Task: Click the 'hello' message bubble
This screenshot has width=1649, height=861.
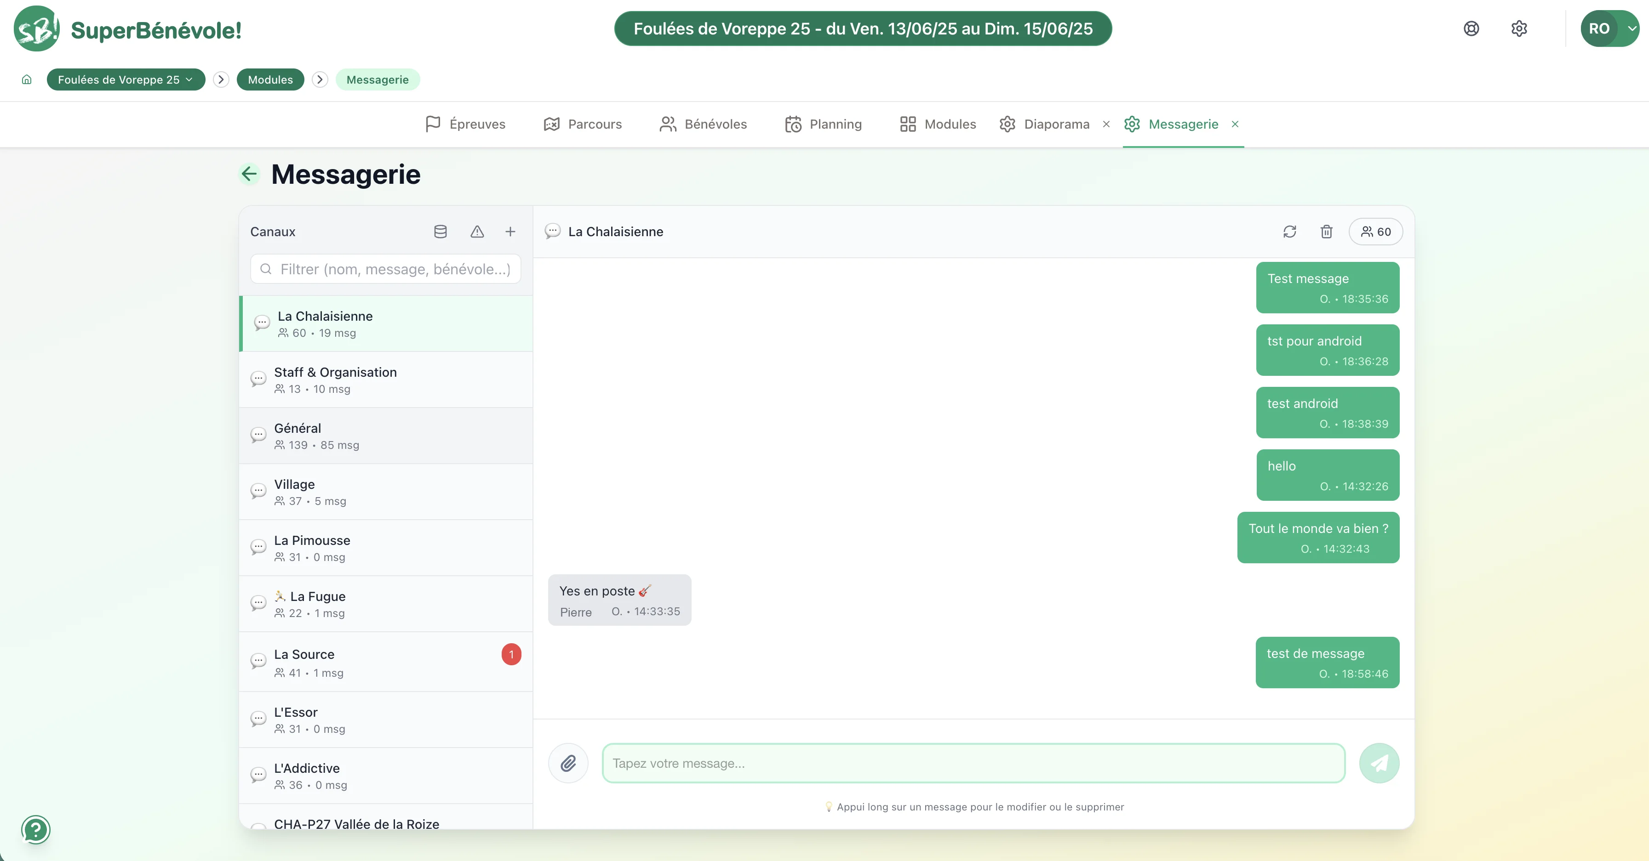Action: point(1328,475)
